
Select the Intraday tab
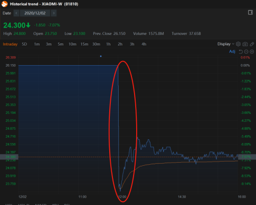tap(10, 44)
